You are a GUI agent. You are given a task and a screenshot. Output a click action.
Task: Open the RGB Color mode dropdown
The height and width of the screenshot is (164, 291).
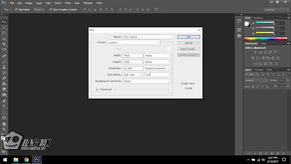[132, 75]
